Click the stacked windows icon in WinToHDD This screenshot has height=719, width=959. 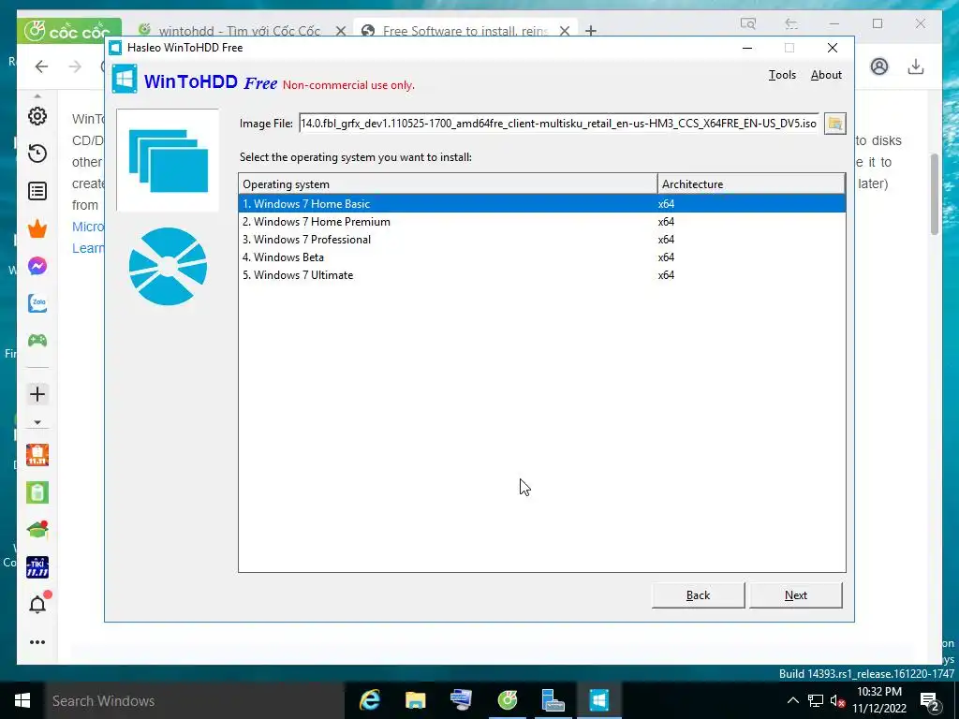coord(168,161)
